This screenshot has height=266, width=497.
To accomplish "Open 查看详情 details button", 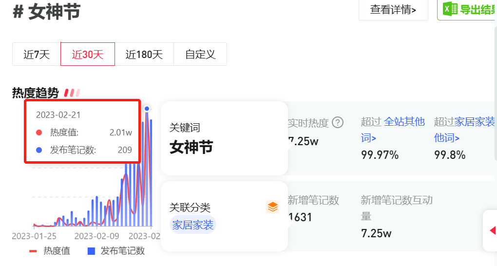I will tap(393, 10).
